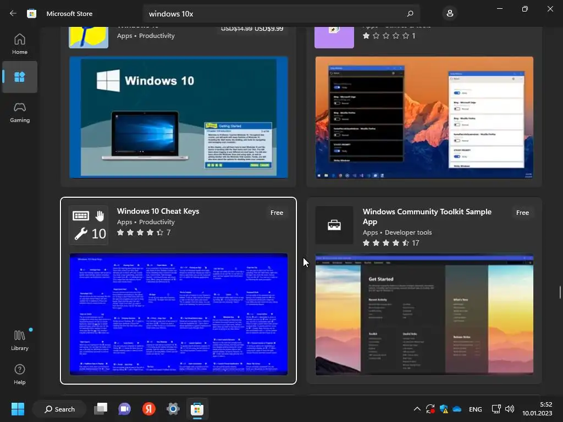This screenshot has height=422, width=563.
Task: Click the Microsoft Store logo icon
Action: [x=31, y=14]
